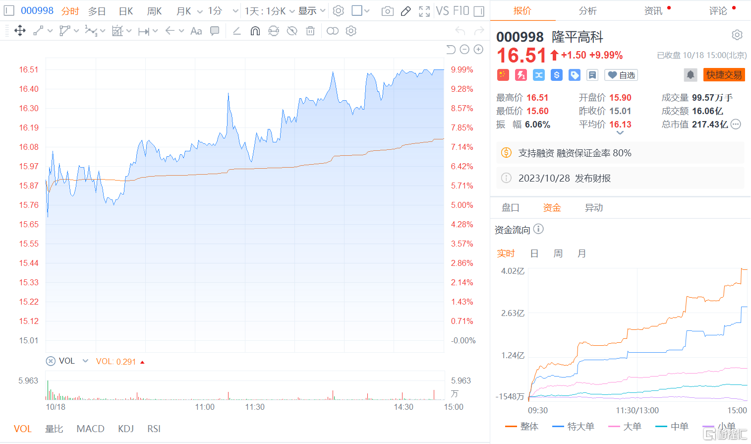Expand arrow tool options chevron

(x=181, y=31)
